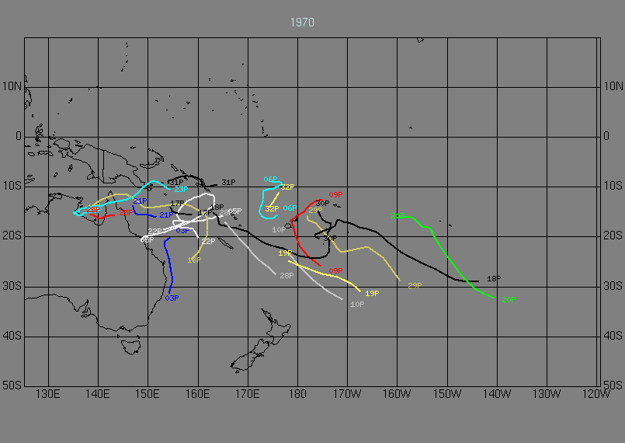625x443 pixels.
Task: Select the yellow 19P label near 170W
Action: pyautogui.click(x=372, y=293)
